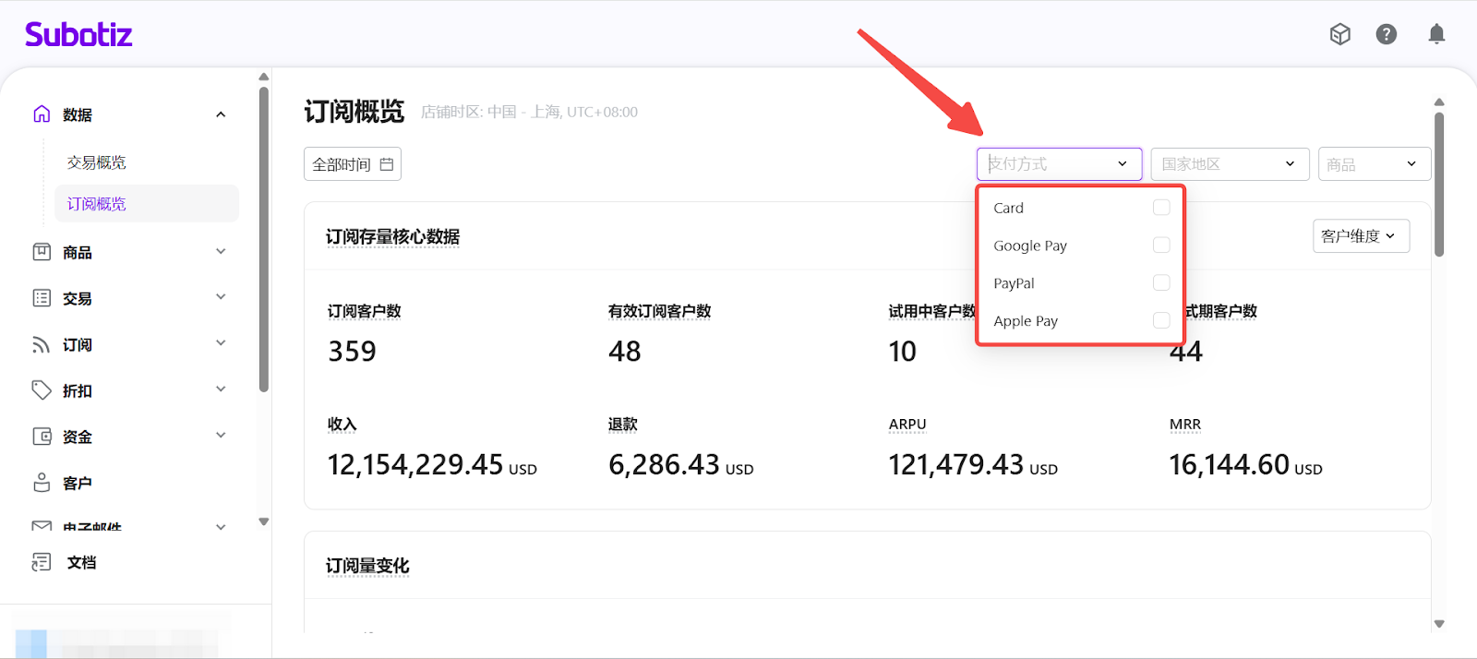Image resolution: width=1477 pixels, height=659 pixels.
Task: Select the Apple Pay checkbox
Action: tap(1161, 320)
